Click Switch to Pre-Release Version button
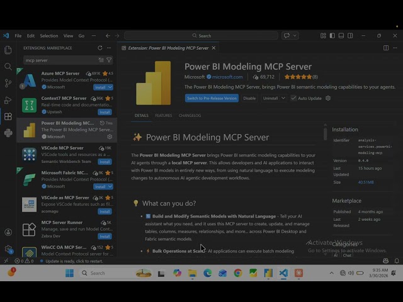Screen dimensions: 403x302 click(x=212, y=98)
